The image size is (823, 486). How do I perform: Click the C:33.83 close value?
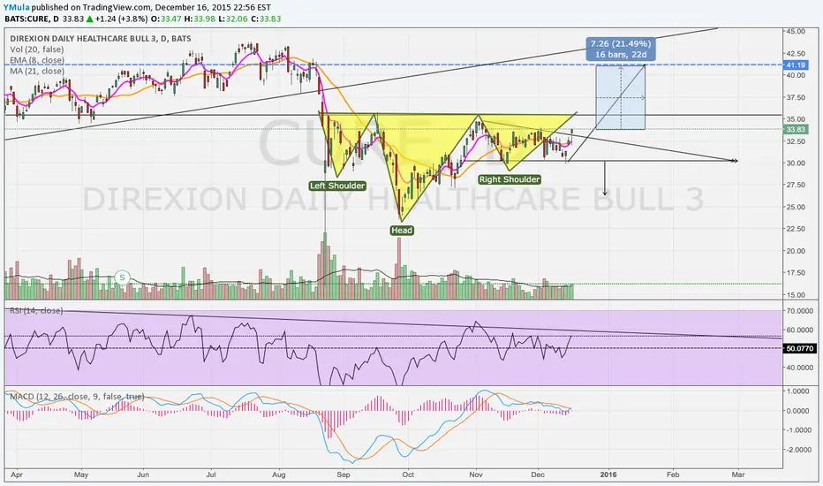(x=266, y=19)
